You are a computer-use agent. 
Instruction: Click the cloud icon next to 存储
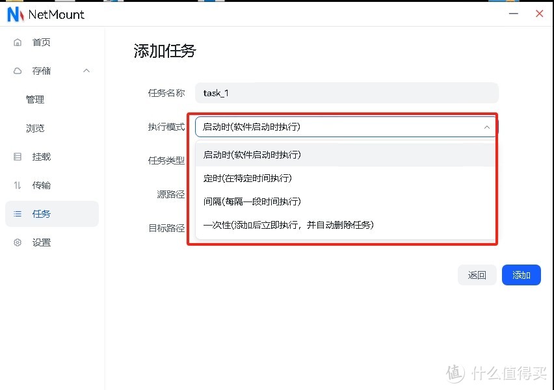point(16,70)
